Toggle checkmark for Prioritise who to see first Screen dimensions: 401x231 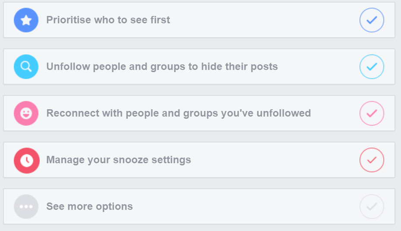[x=372, y=20]
